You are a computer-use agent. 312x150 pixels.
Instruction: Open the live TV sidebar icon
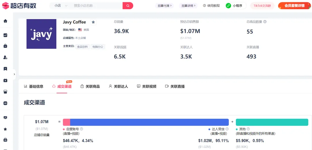coord(5,80)
